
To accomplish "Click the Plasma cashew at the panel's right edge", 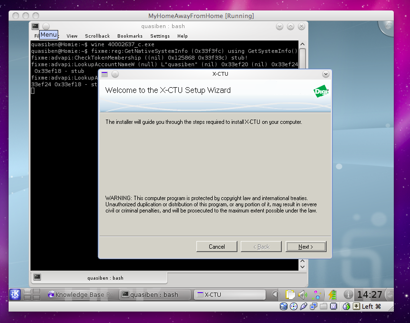I will coord(390,295).
